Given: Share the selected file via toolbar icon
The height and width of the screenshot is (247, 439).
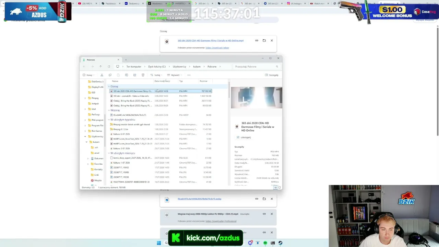Looking at the screenshot, I should click(135, 75).
